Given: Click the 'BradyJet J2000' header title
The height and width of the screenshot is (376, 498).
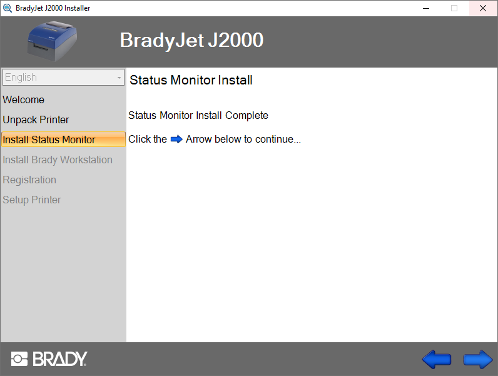Looking at the screenshot, I should point(192,40).
